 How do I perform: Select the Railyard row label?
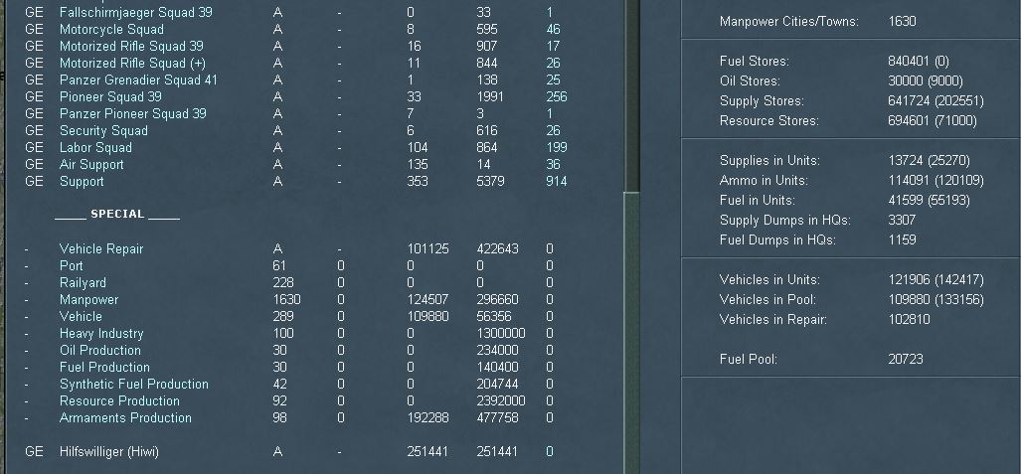(x=83, y=282)
